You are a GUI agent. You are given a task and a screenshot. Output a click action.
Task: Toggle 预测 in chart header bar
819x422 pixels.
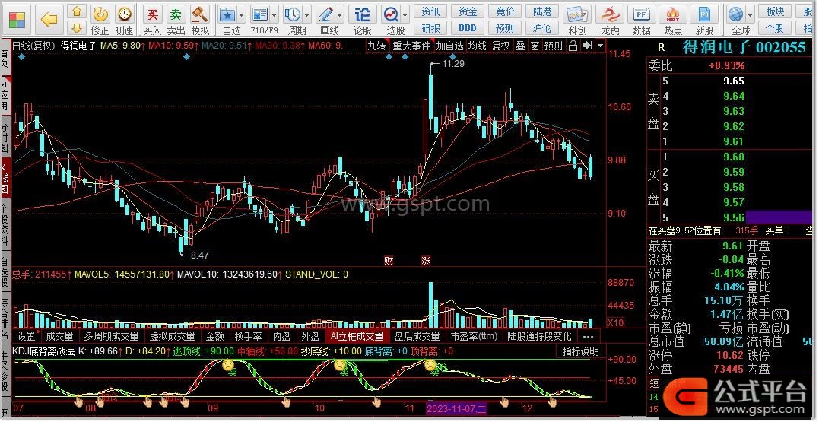[x=553, y=46]
